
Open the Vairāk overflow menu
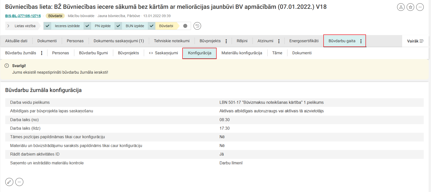415,41
